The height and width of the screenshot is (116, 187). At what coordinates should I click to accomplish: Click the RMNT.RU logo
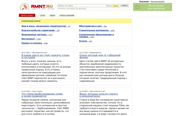pos(37,7)
